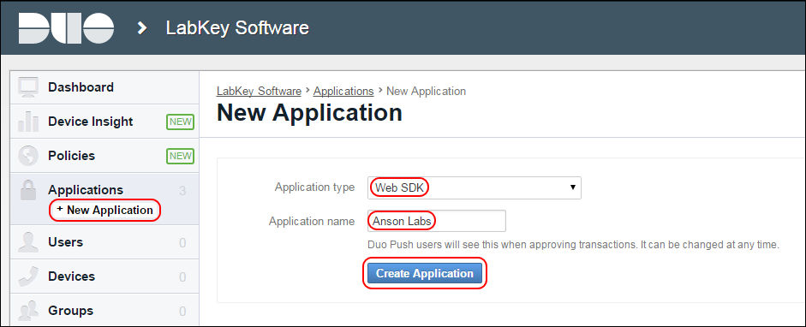Click the Application type label
This screenshot has width=806, height=327.
tap(314, 187)
